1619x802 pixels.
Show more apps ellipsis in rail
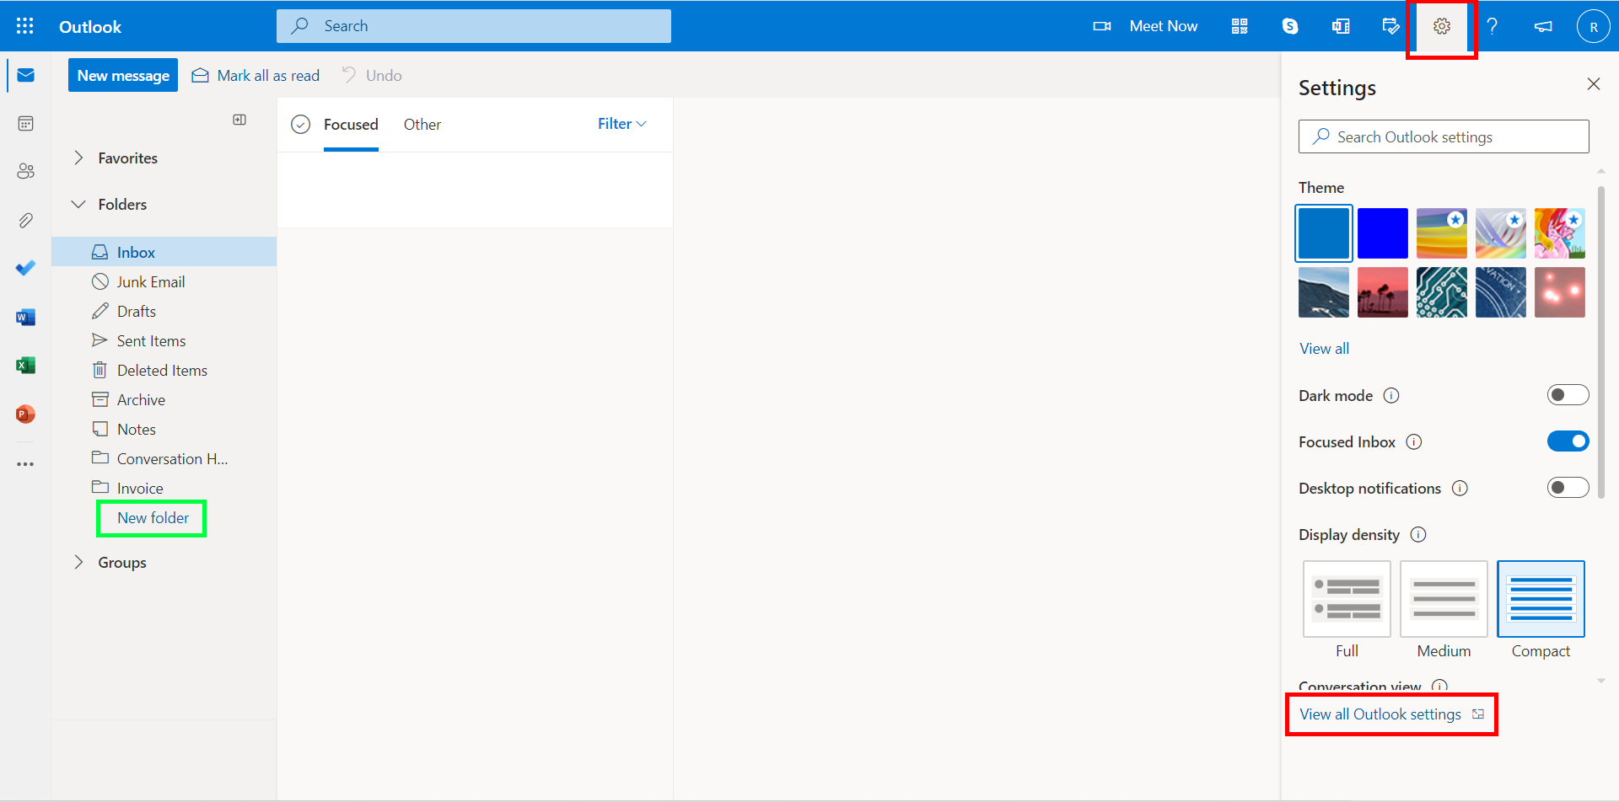[x=25, y=464]
